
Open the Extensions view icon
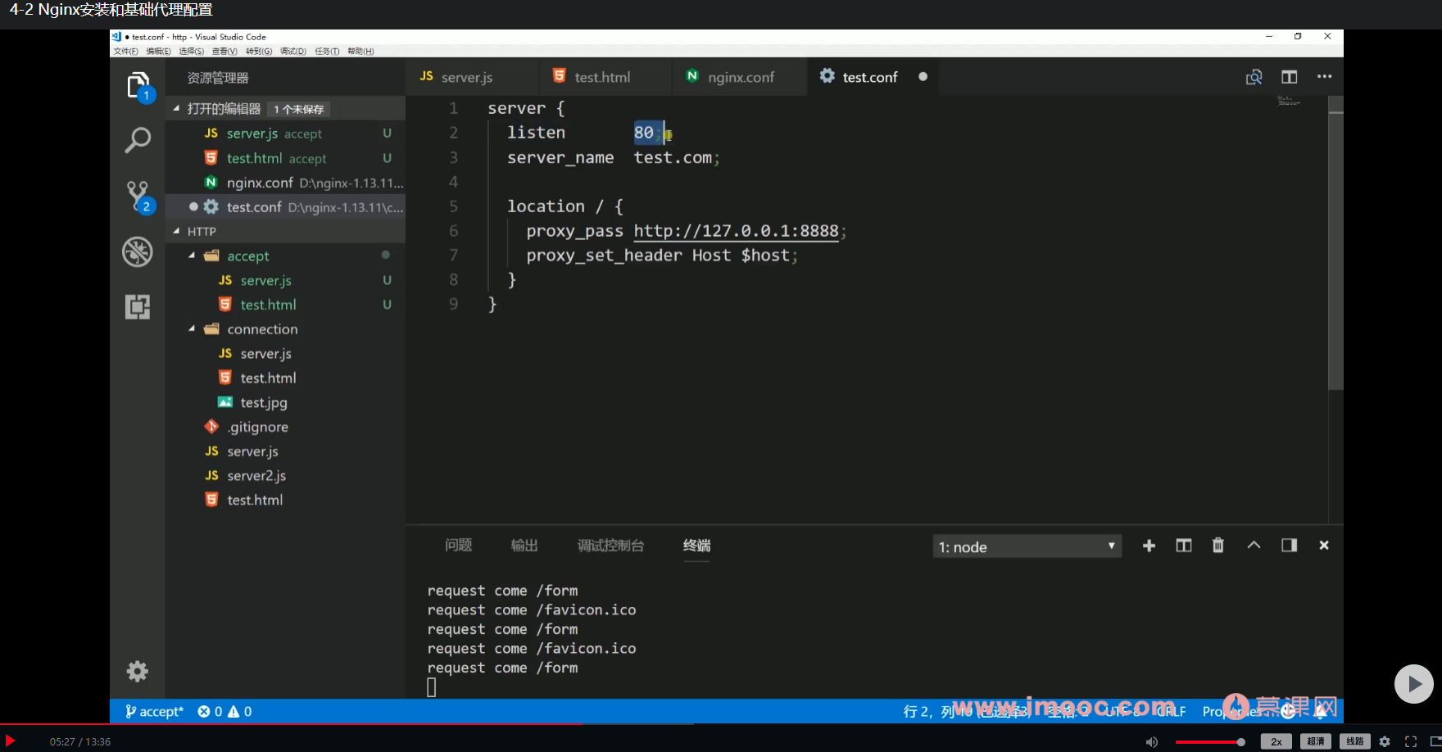point(138,307)
